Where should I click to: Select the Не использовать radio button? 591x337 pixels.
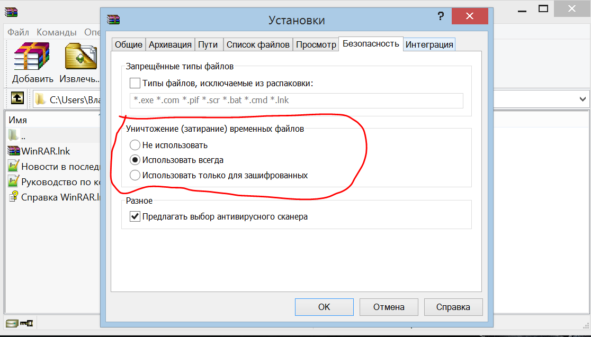135,145
